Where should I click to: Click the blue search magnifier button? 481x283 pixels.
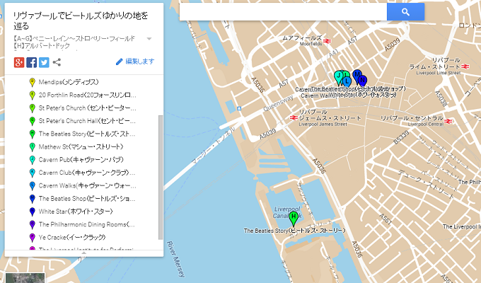click(405, 12)
